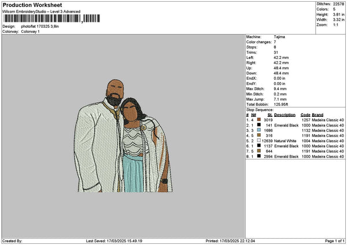
Task: Click code '1004' in row 5
Action: pos(306,140)
